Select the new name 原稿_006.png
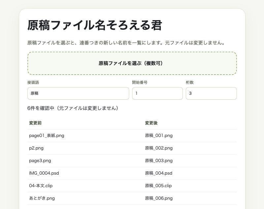Screen dimensions: 264x209 click(x=159, y=198)
